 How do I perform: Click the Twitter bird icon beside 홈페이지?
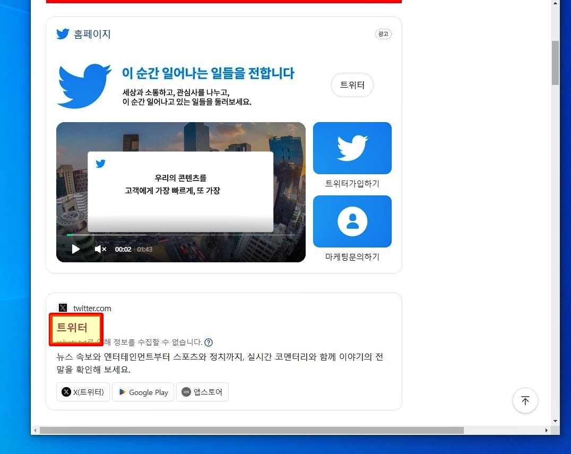(63, 34)
